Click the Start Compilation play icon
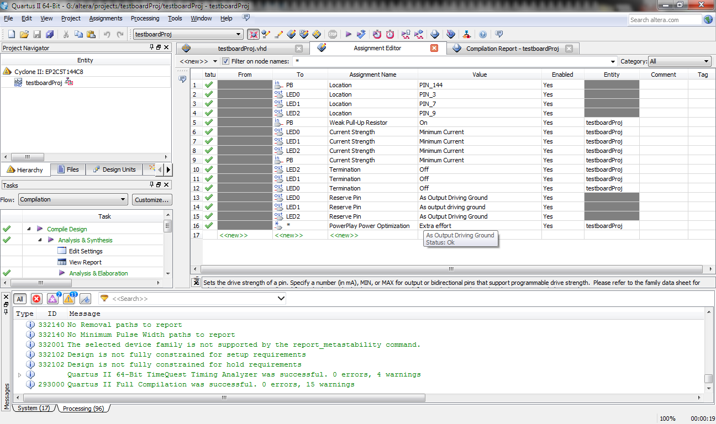This screenshot has height=424, width=716. click(349, 34)
